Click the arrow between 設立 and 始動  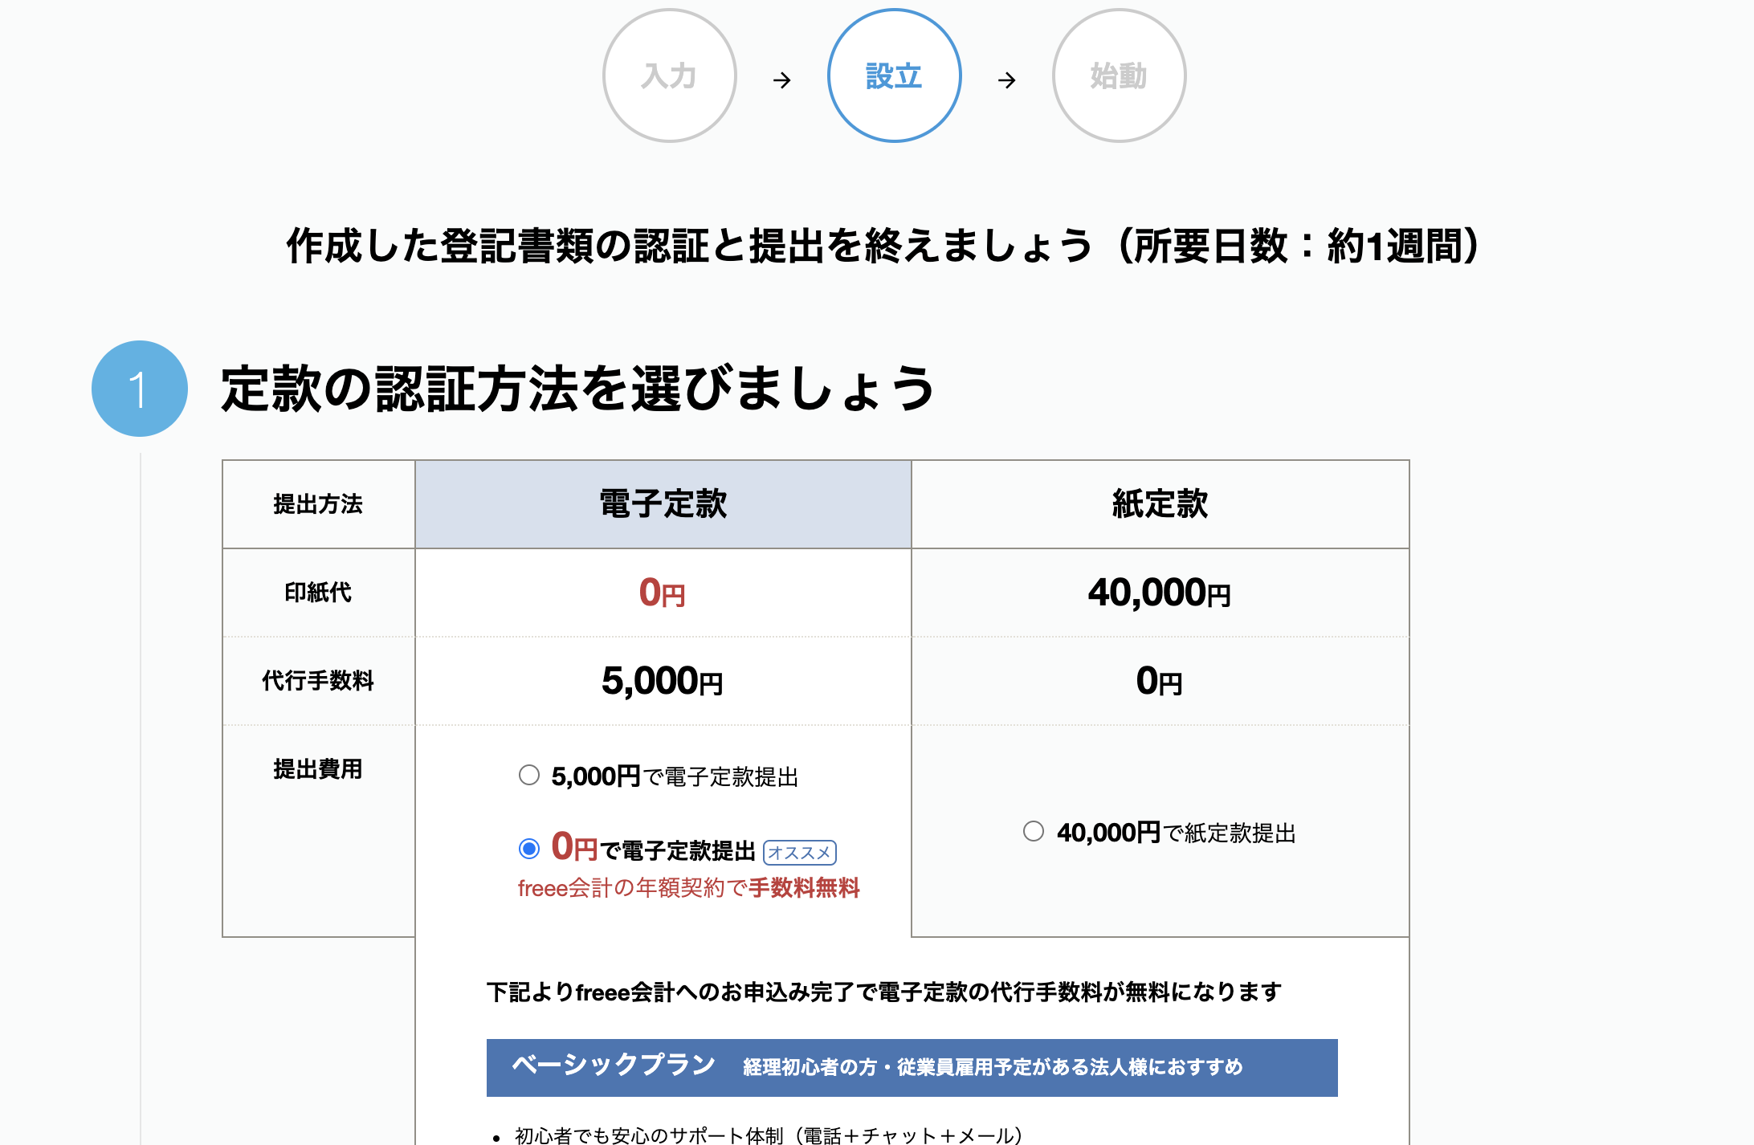[1006, 80]
